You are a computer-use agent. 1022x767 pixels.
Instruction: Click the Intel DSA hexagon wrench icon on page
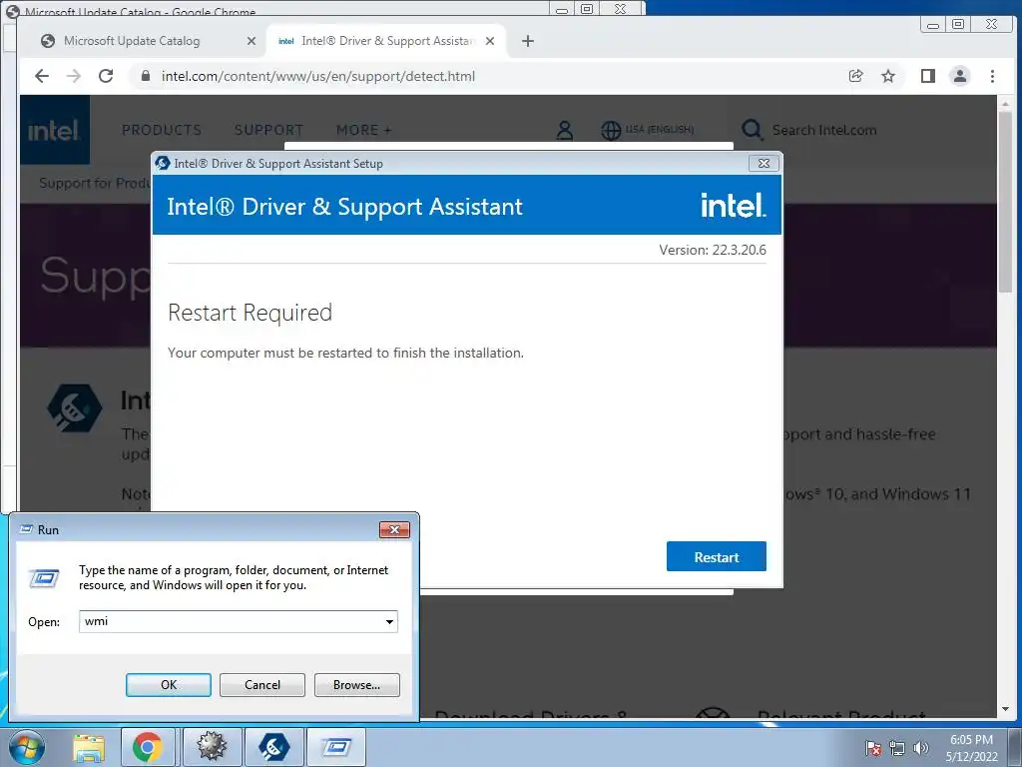[74, 408]
